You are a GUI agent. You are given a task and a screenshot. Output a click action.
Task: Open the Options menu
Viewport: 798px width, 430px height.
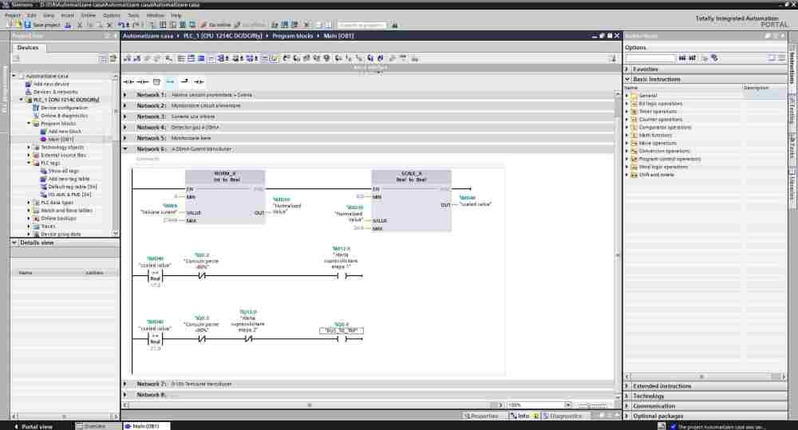click(111, 15)
